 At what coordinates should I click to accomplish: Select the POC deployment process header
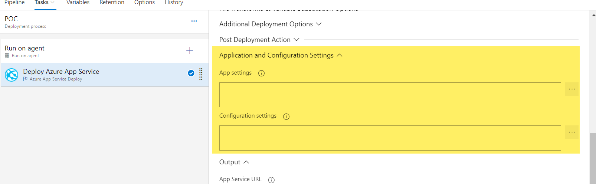(x=104, y=22)
